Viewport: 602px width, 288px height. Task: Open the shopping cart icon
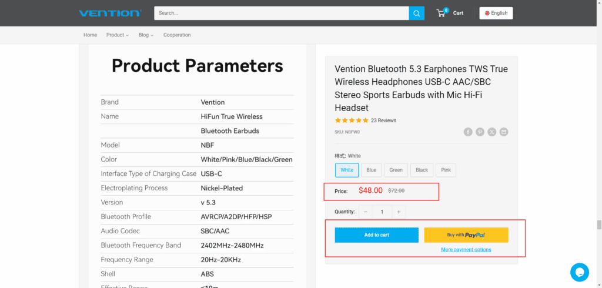(x=441, y=13)
